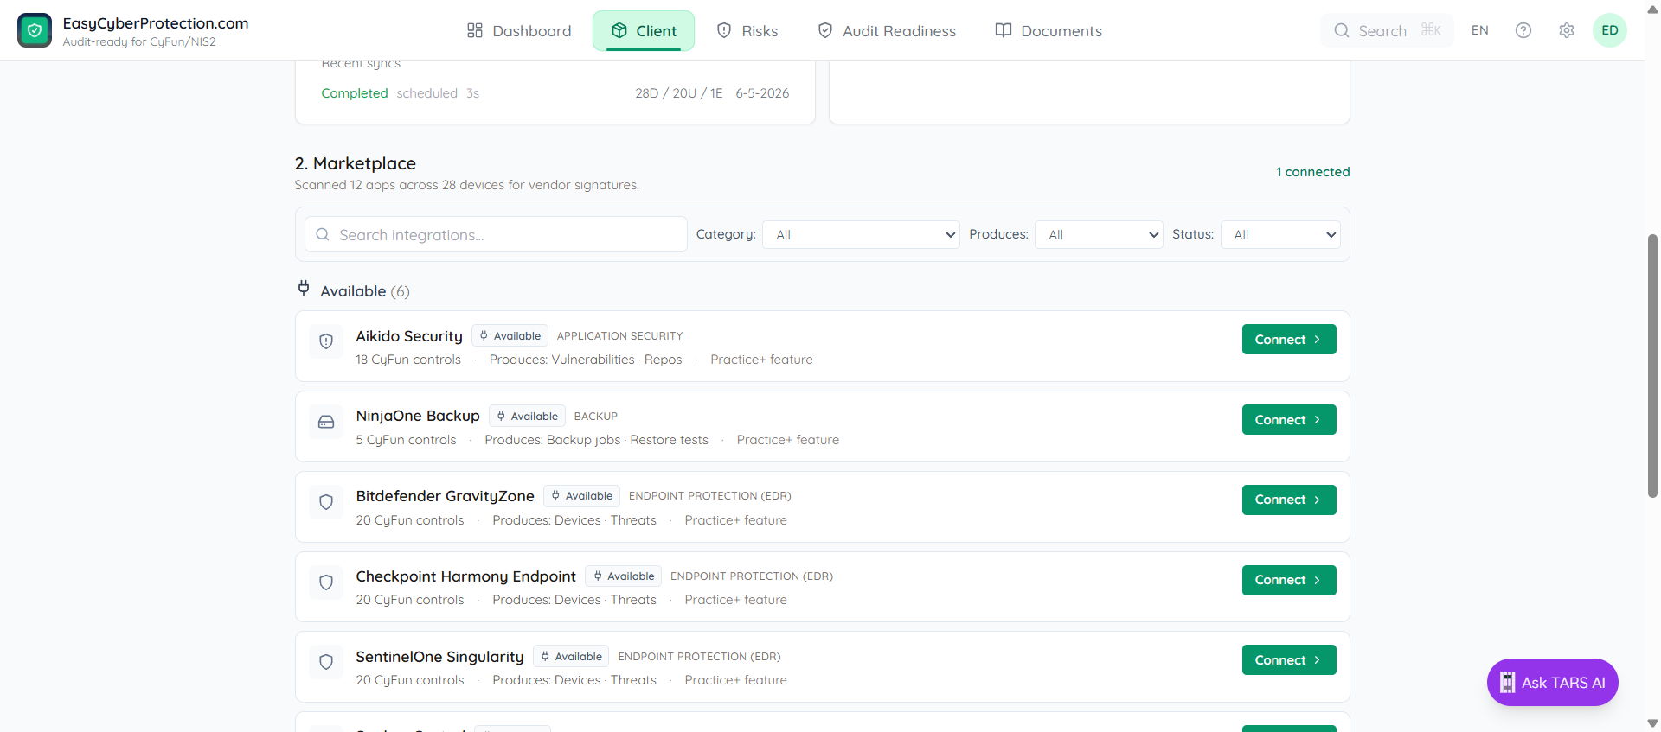Open the global Search box

1387,30
